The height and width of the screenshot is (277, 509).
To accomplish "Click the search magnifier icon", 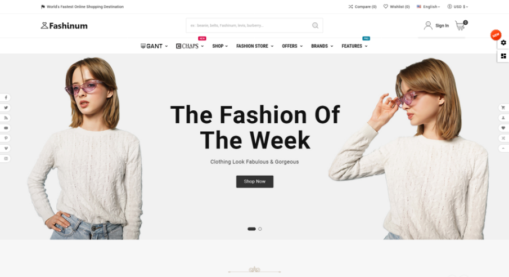I will click(x=315, y=25).
